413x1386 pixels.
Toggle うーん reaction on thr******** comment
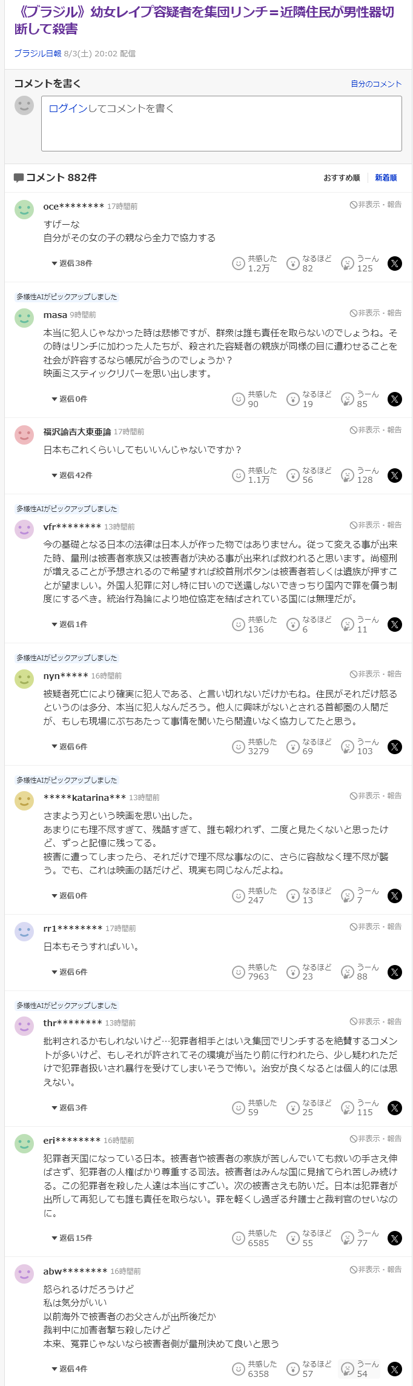pyautogui.click(x=348, y=1108)
